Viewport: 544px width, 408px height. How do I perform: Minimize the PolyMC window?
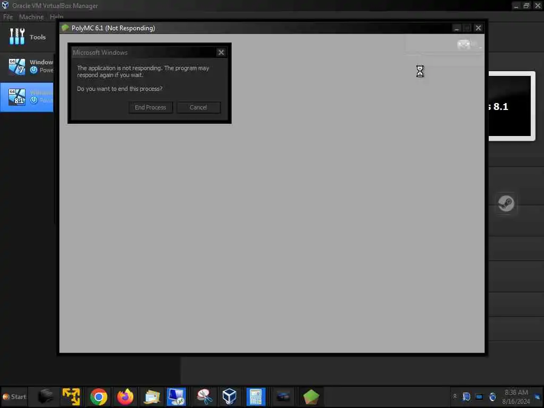click(x=456, y=28)
